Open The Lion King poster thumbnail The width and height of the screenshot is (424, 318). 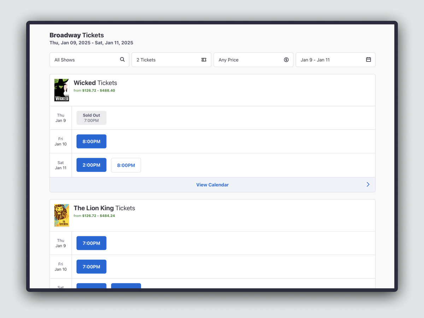point(61,215)
